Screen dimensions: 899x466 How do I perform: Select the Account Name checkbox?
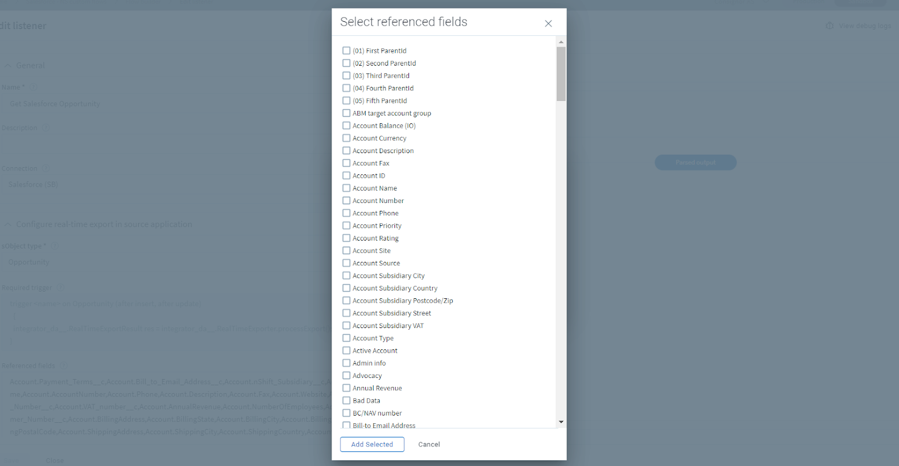(346, 188)
